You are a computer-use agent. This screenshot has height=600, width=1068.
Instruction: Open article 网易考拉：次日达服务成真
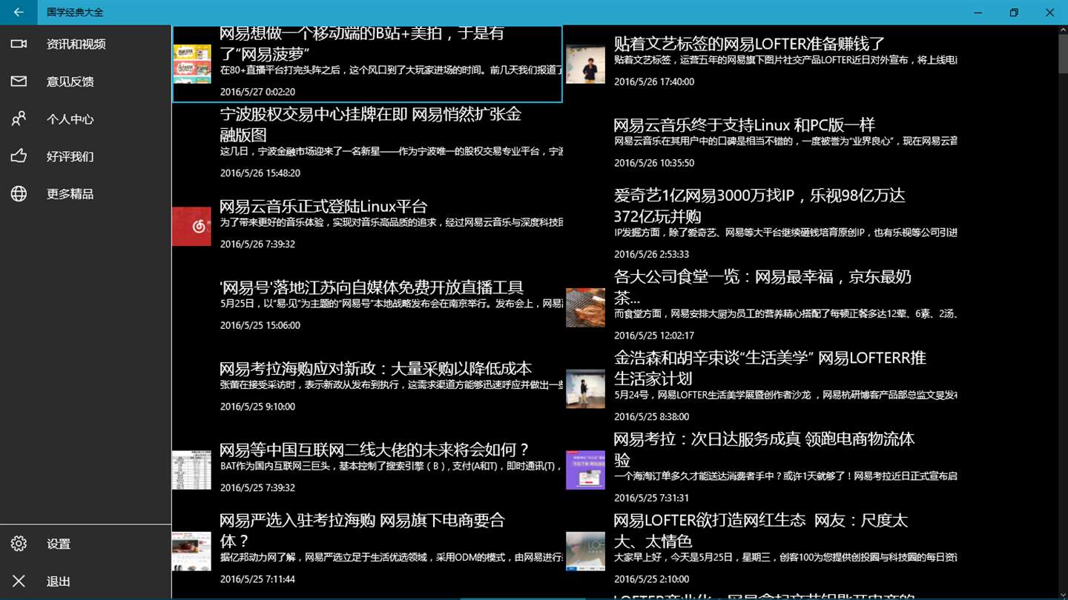click(761, 469)
